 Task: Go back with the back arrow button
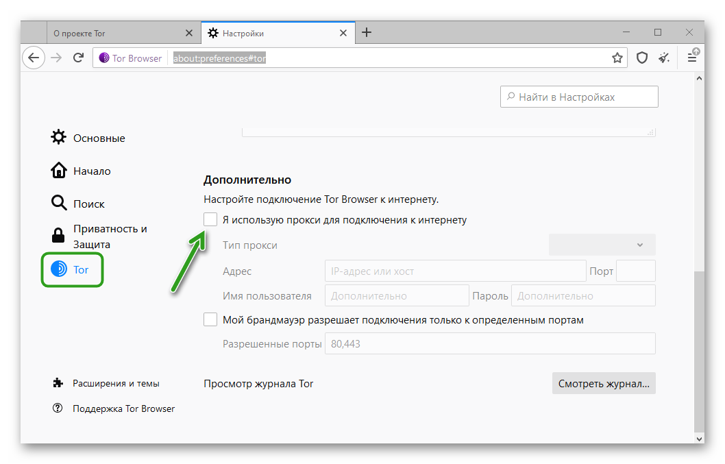pos(34,58)
